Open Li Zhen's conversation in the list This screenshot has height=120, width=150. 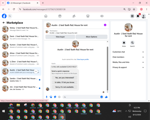tap(21, 63)
